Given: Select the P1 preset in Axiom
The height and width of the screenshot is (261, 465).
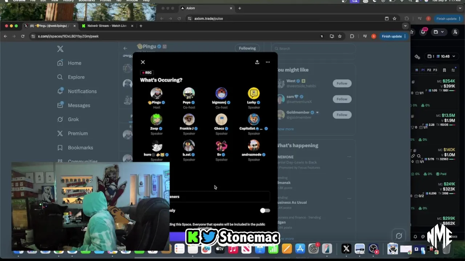Looking at the screenshot, I should pyautogui.click(x=423, y=70).
